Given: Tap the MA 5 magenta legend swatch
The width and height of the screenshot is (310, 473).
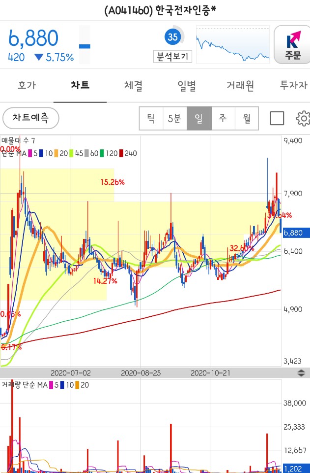Looking at the screenshot, I should pos(30,154).
